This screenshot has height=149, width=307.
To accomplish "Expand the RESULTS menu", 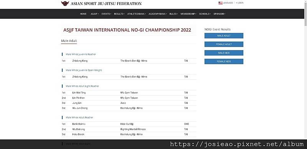I will point(119,14).
